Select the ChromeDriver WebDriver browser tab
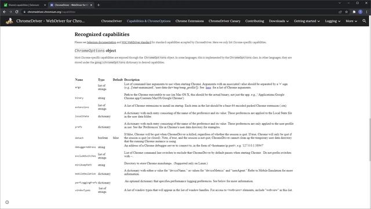The width and height of the screenshot is (371, 209). (71, 5)
